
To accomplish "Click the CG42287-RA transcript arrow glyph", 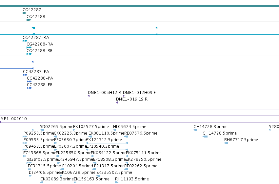I will coord(25,41).
